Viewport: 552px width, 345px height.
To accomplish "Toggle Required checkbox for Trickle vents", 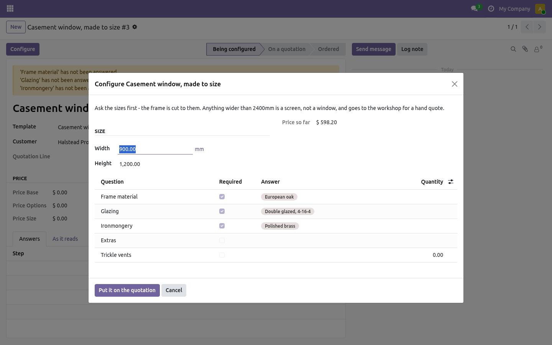I will (222, 255).
